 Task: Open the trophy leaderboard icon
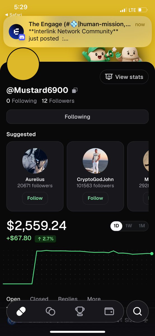coord(80,311)
